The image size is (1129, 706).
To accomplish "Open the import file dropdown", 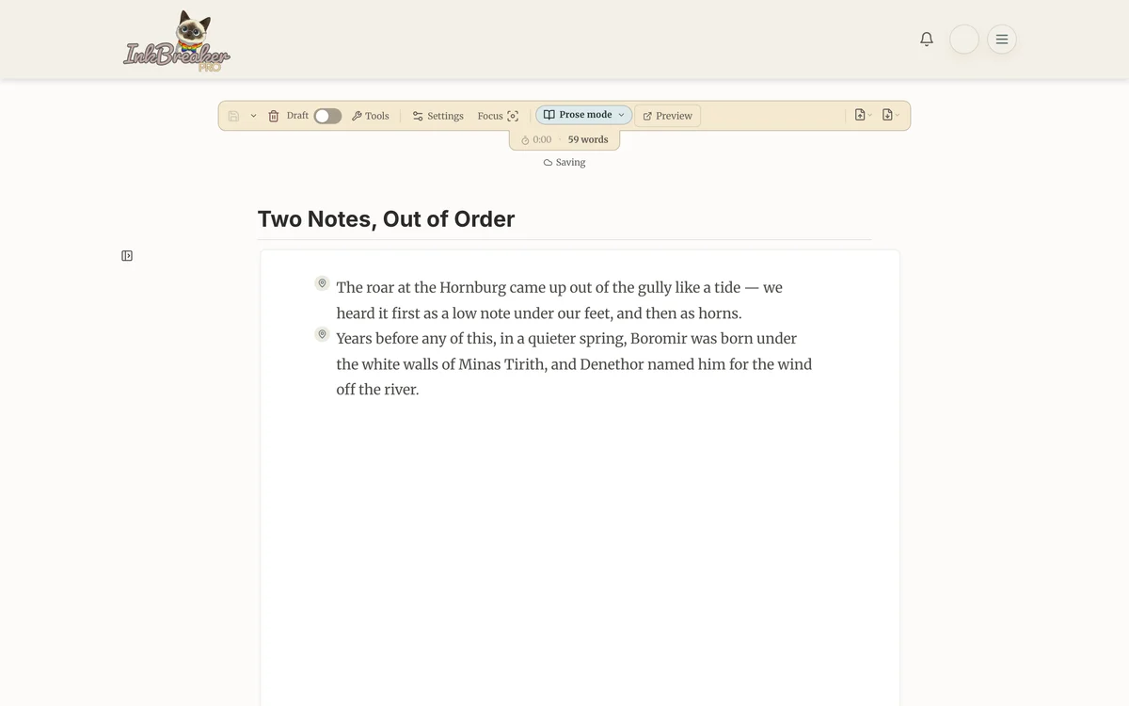I will tap(863, 115).
